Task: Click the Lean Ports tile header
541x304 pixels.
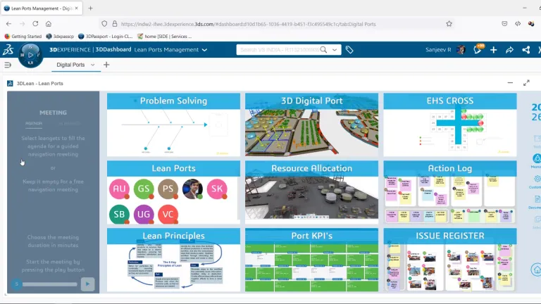Action: (x=173, y=168)
